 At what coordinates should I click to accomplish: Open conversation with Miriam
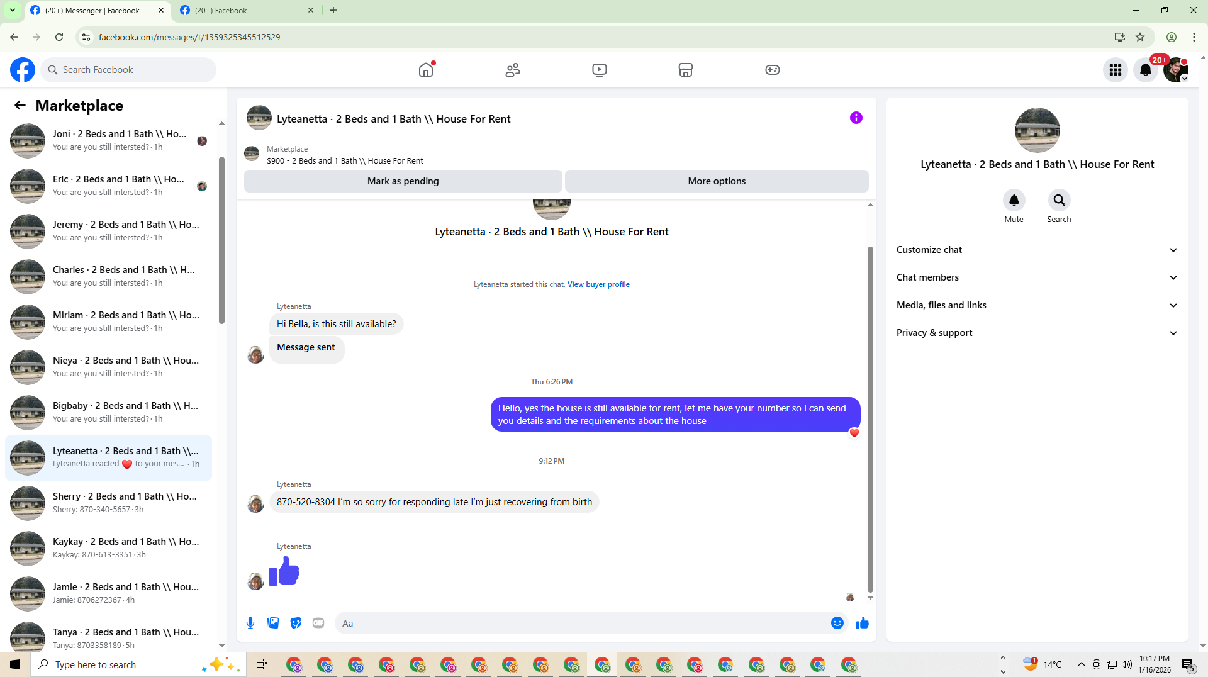[x=108, y=321]
